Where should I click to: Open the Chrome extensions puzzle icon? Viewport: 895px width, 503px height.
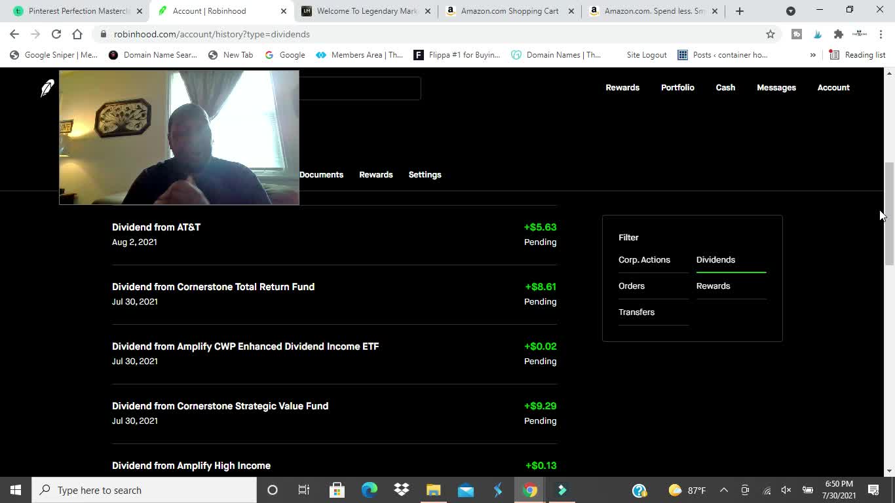pos(838,34)
